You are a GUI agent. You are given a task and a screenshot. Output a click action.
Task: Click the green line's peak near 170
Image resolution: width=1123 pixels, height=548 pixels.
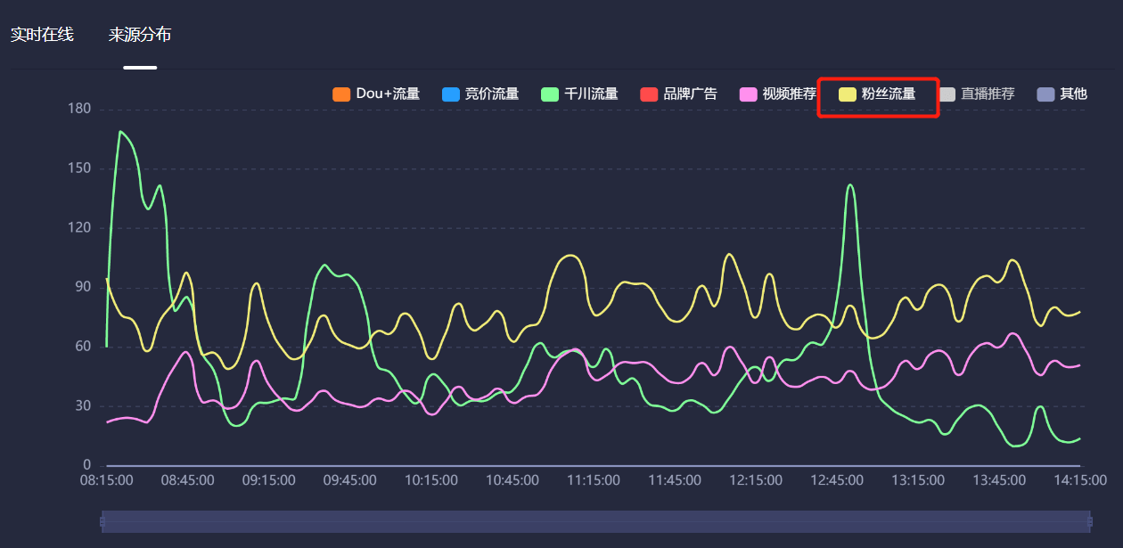120,132
